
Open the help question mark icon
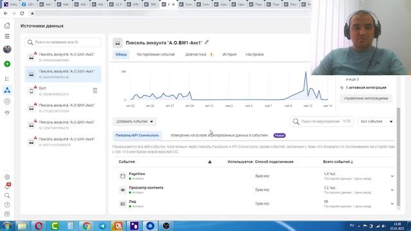(7, 205)
